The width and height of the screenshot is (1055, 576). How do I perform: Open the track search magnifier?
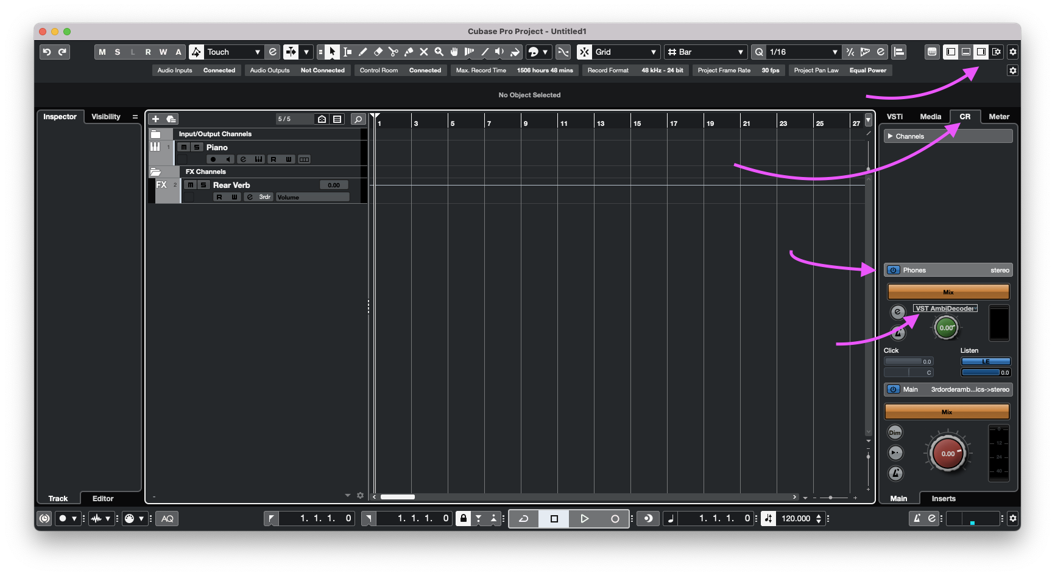358,119
